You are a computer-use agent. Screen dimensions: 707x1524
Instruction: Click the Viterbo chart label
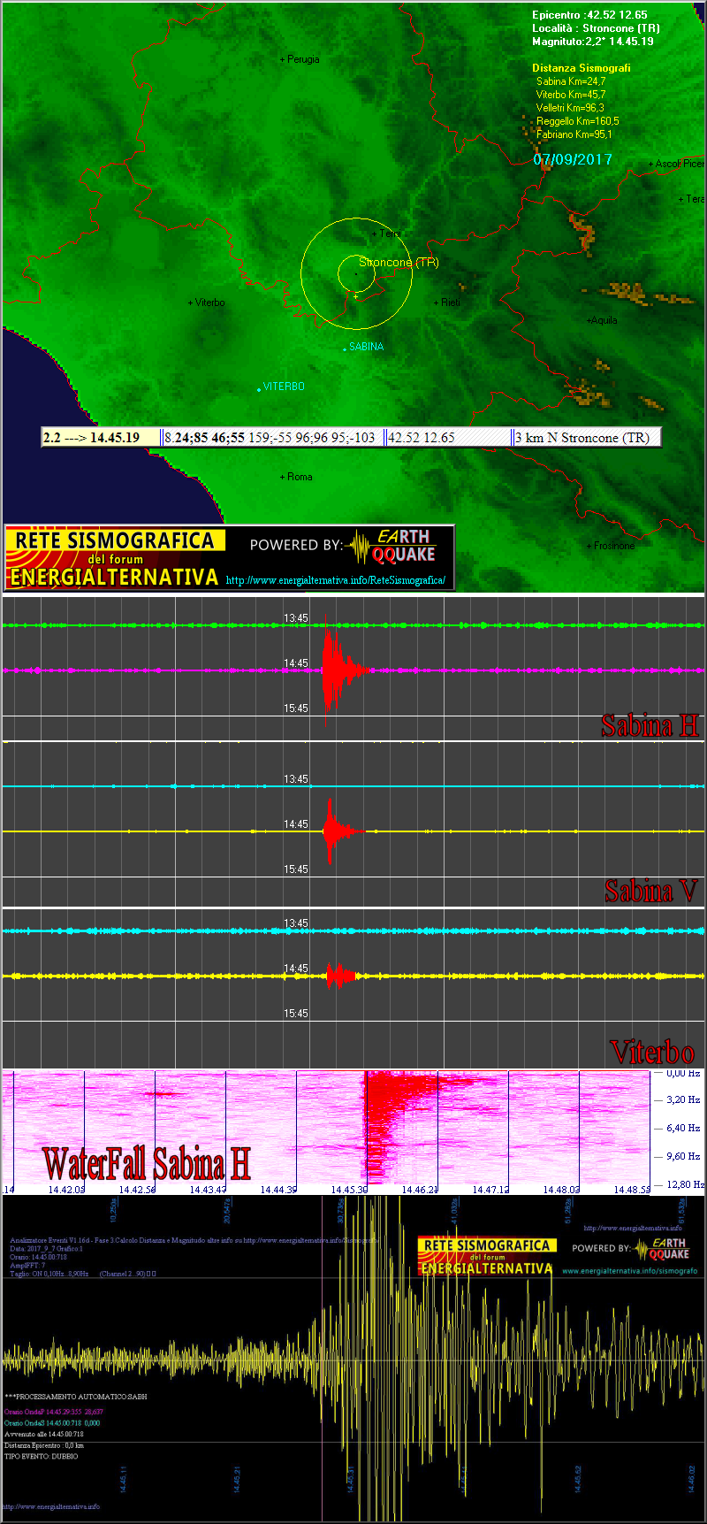tap(653, 1052)
